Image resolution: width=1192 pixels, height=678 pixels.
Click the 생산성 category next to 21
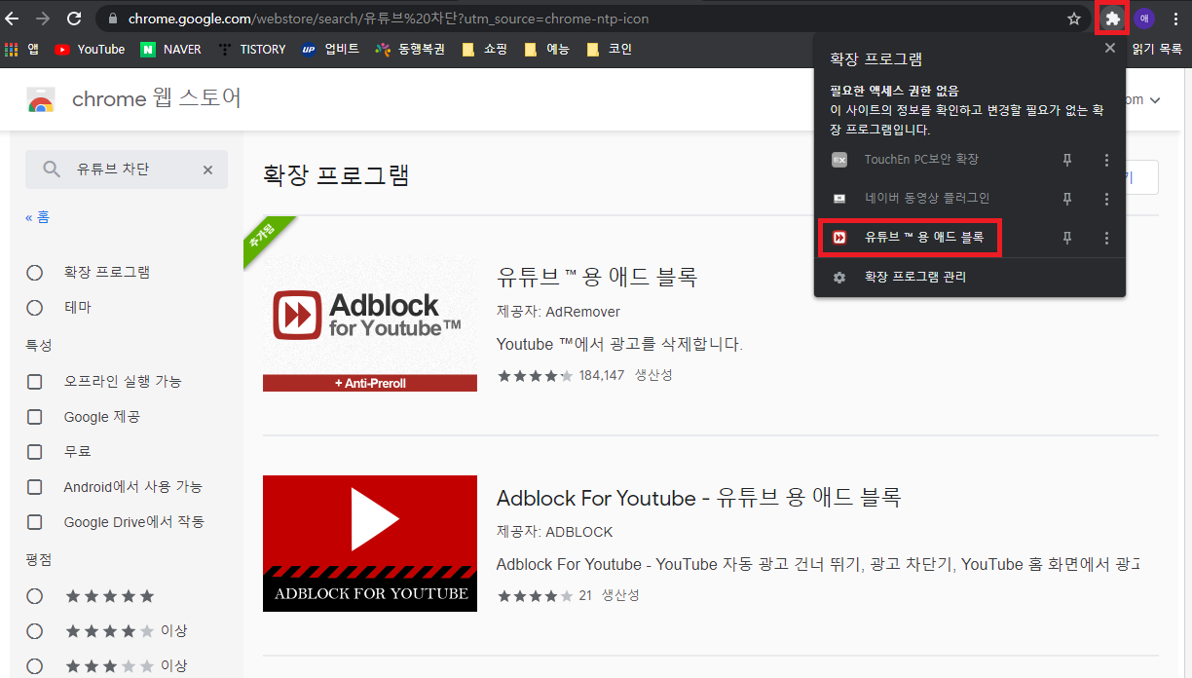tap(620, 595)
